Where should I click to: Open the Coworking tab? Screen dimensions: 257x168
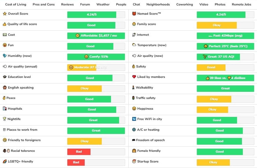tap(184, 5)
